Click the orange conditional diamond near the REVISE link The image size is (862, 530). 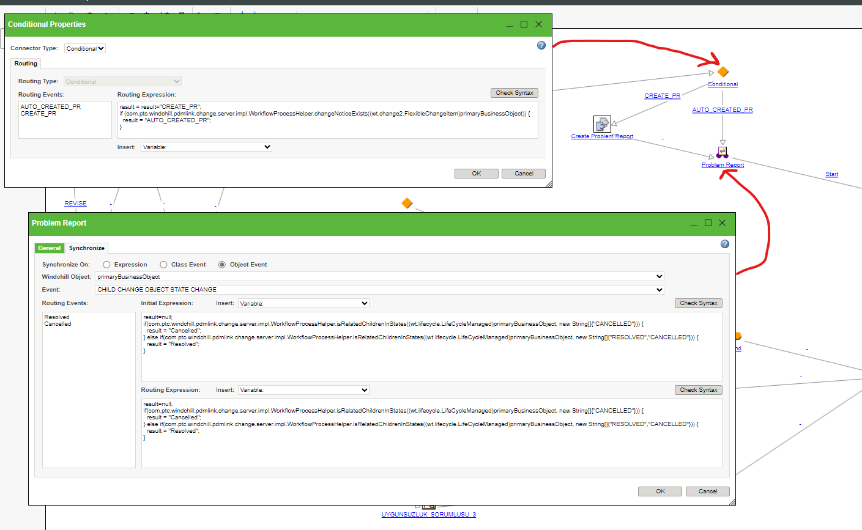(x=407, y=202)
